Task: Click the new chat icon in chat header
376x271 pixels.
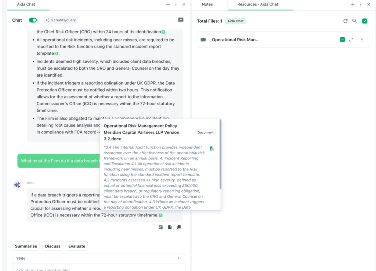Action: pyautogui.click(x=181, y=20)
